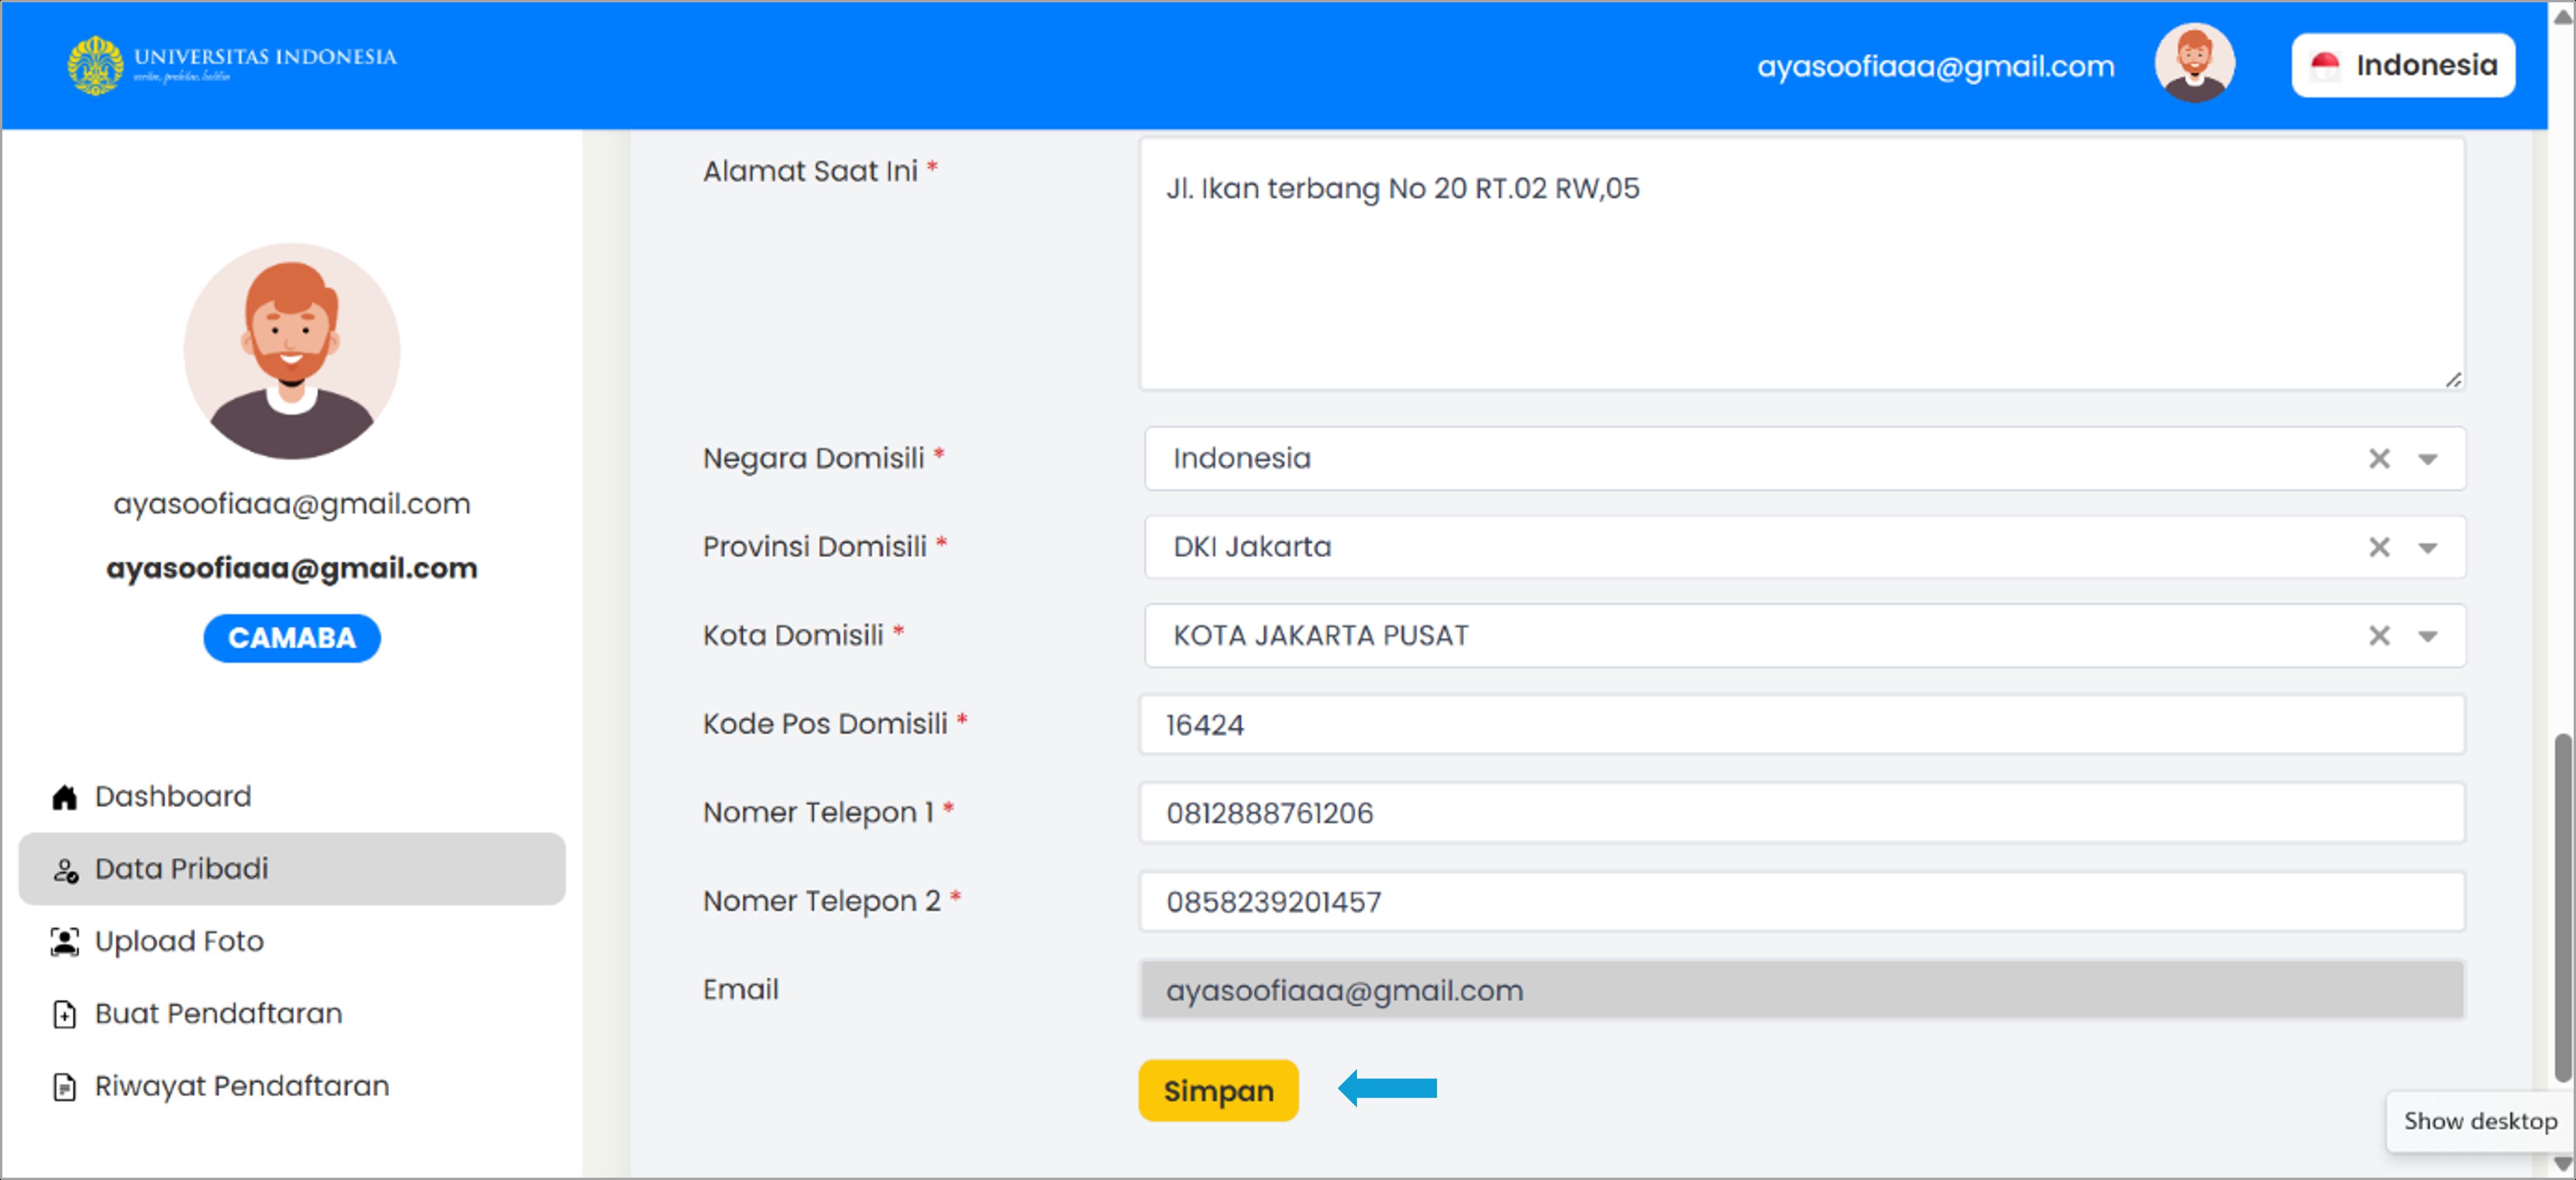Click the Buat Pendaftaran document icon
Image resolution: width=2576 pixels, height=1180 pixels.
click(x=65, y=1014)
